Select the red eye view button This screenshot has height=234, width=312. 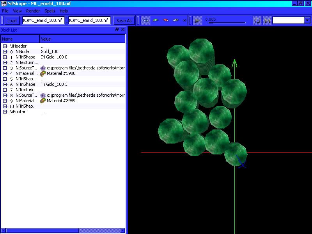pos(165,20)
